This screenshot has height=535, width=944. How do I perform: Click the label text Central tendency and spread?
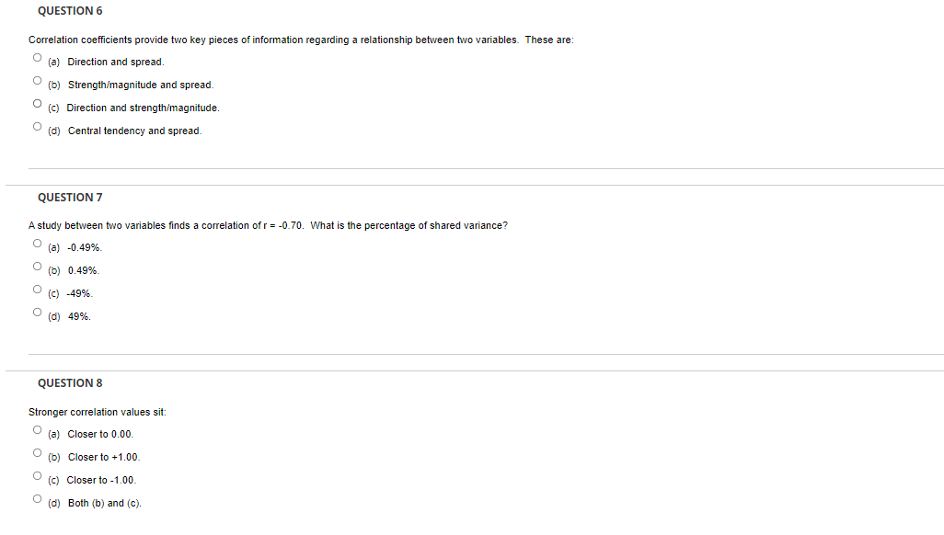click(136, 131)
